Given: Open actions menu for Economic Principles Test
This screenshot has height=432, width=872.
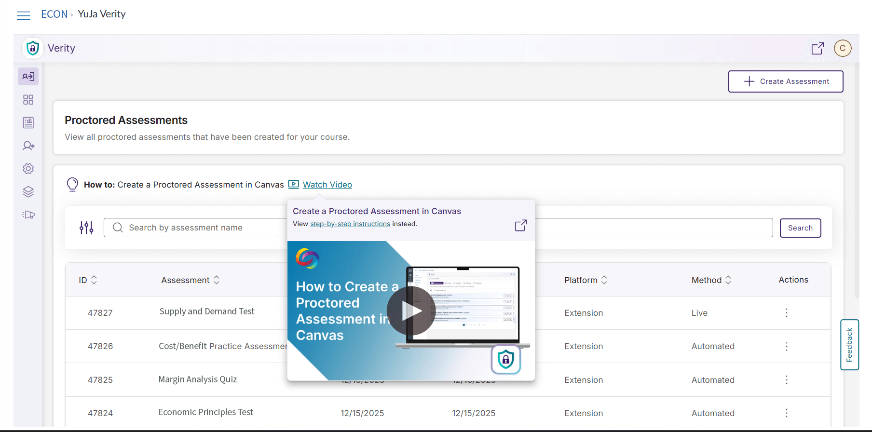Looking at the screenshot, I should coord(787,413).
